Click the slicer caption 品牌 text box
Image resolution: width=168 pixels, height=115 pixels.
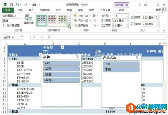(12, 21)
